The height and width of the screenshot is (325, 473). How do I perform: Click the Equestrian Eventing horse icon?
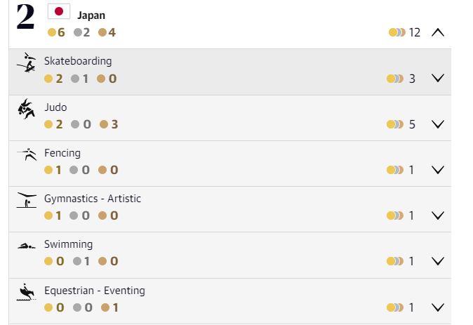point(27,292)
